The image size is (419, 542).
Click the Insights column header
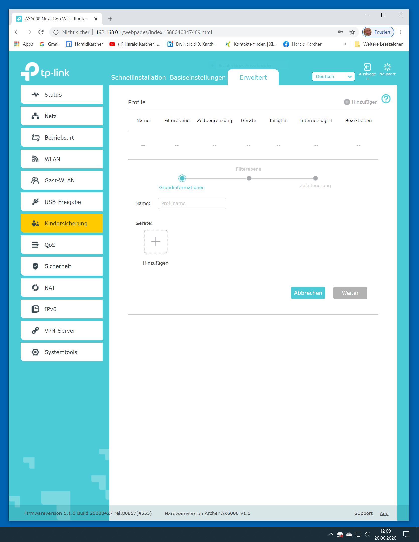[x=278, y=121]
